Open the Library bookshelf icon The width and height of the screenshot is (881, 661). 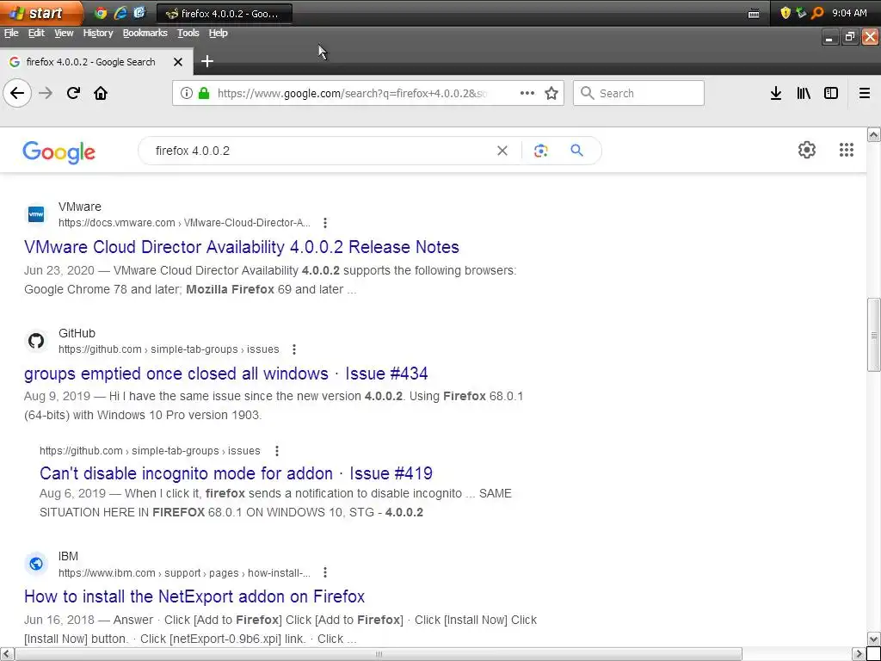tap(804, 93)
